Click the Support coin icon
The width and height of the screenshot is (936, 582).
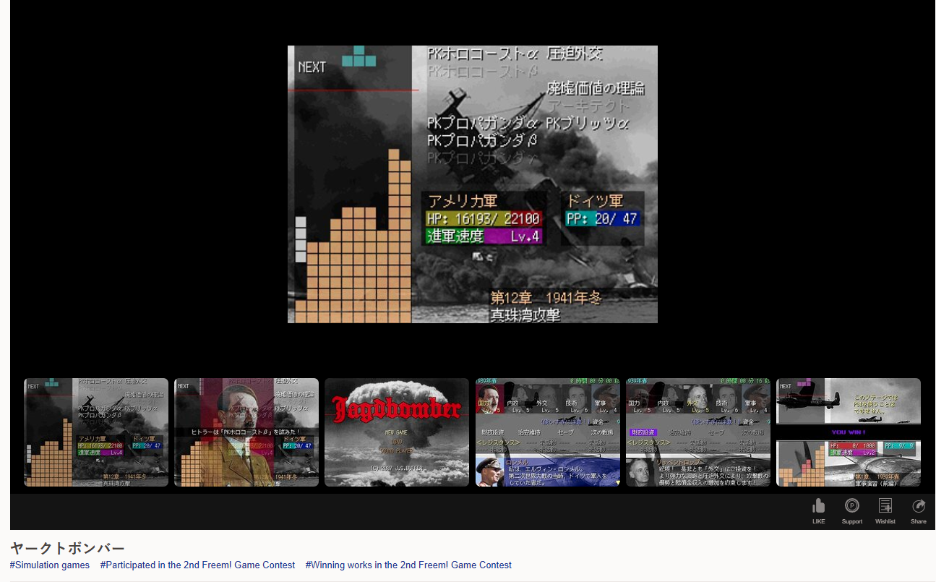(x=852, y=506)
